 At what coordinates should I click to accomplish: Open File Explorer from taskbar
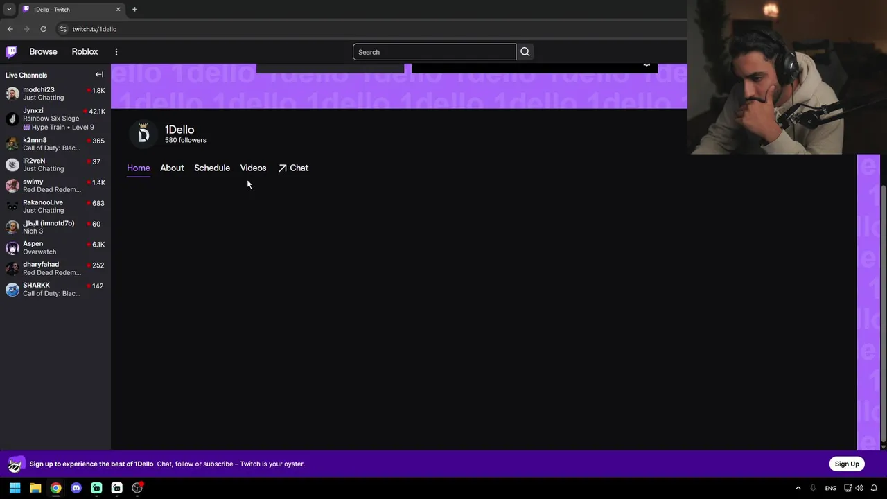click(x=35, y=488)
